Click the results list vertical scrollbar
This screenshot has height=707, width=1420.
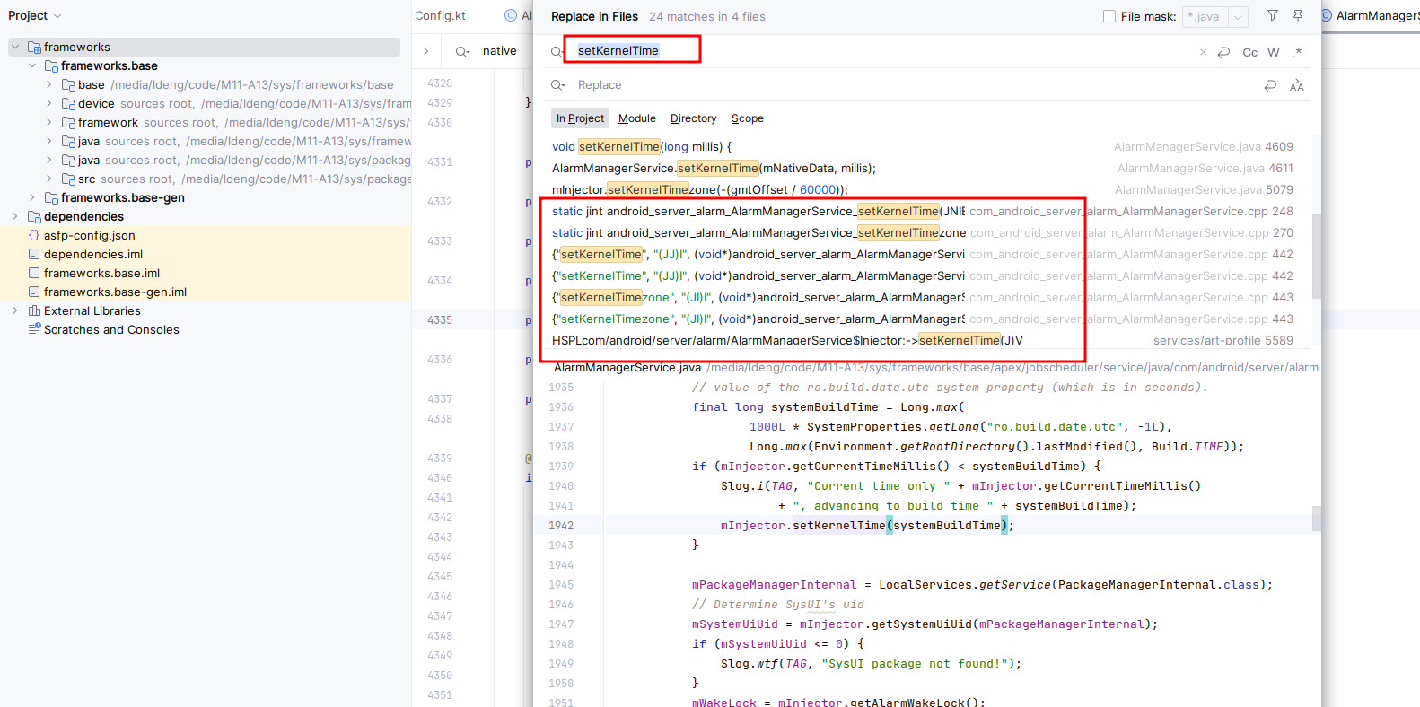[1316, 256]
